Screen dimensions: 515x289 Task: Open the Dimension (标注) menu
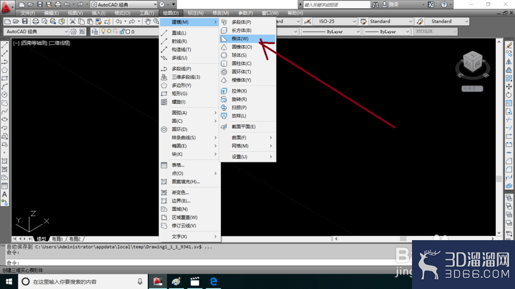195,13
